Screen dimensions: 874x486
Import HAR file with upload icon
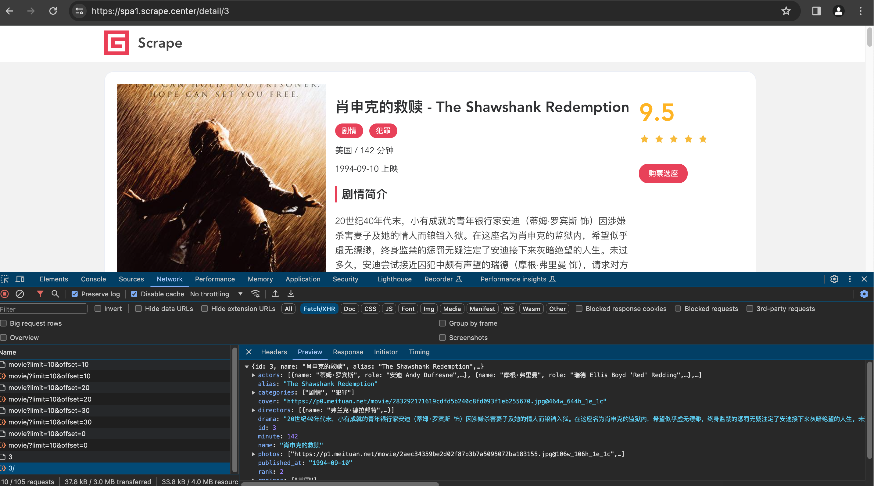275,294
